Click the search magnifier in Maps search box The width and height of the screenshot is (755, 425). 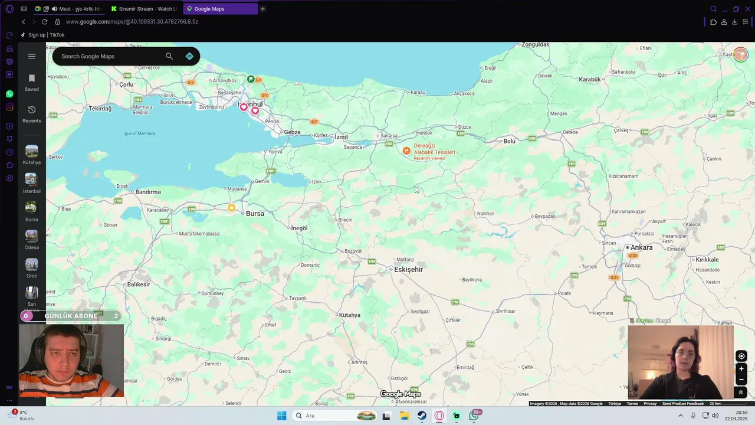169,56
